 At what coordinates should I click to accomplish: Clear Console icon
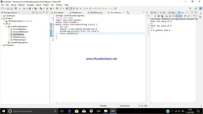click(167, 16)
